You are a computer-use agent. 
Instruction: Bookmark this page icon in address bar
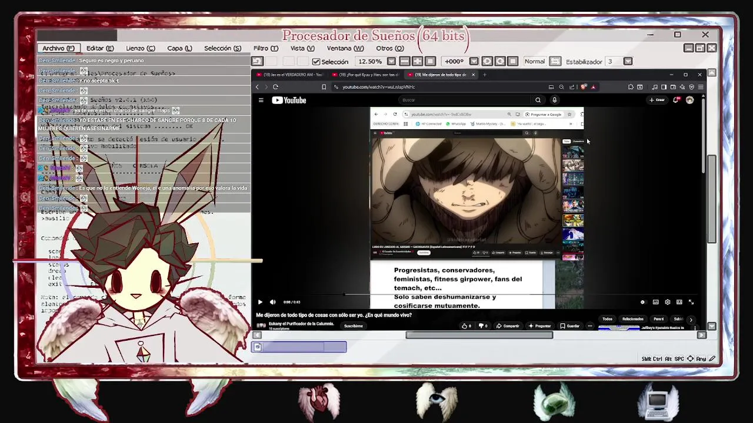coord(324,87)
